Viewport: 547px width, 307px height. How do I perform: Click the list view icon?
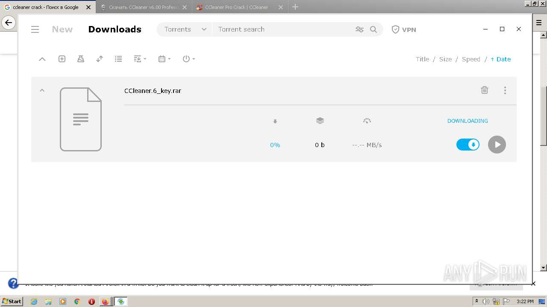coord(118,59)
